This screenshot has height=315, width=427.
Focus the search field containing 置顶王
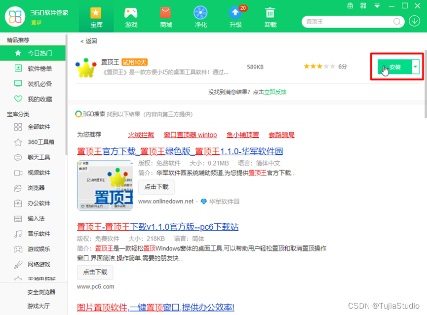pyautogui.click(x=349, y=22)
